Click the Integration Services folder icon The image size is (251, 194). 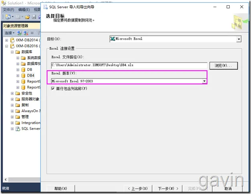pos(18,123)
